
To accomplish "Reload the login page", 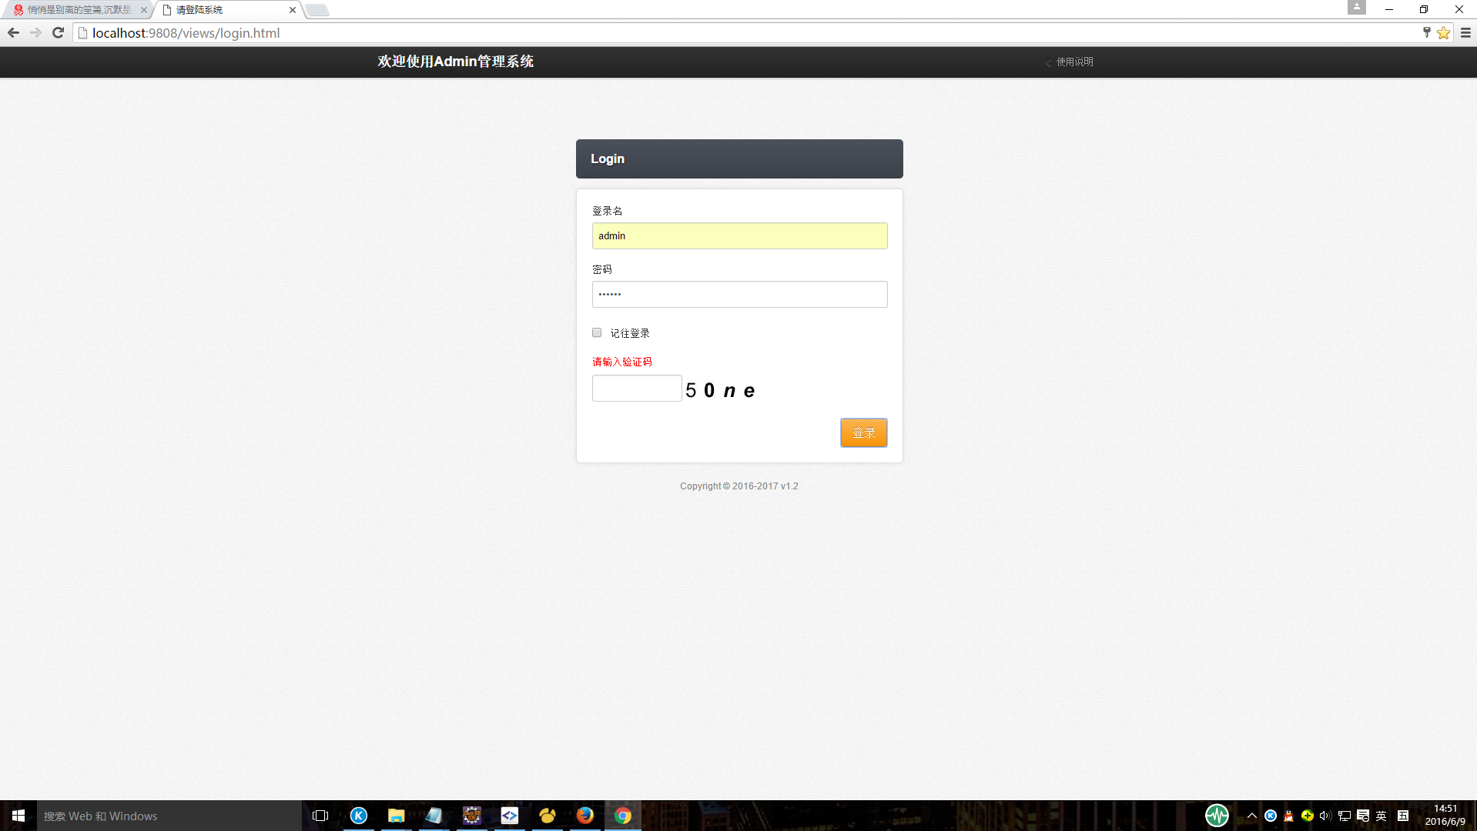I will [x=58, y=32].
